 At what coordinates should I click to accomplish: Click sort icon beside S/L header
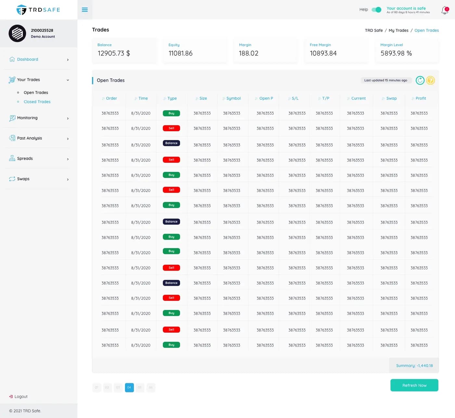click(289, 98)
